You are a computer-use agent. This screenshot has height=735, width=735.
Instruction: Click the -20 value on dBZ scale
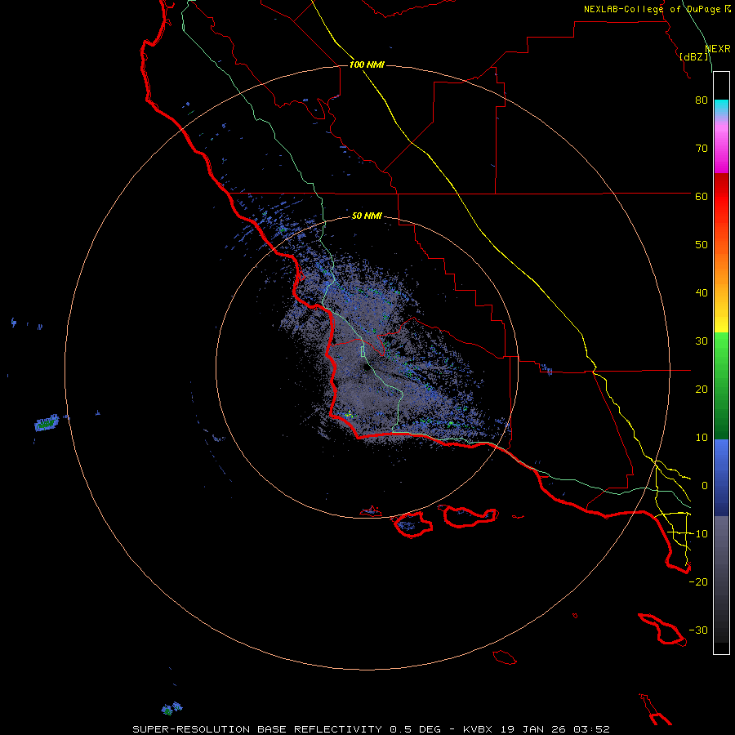(698, 582)
